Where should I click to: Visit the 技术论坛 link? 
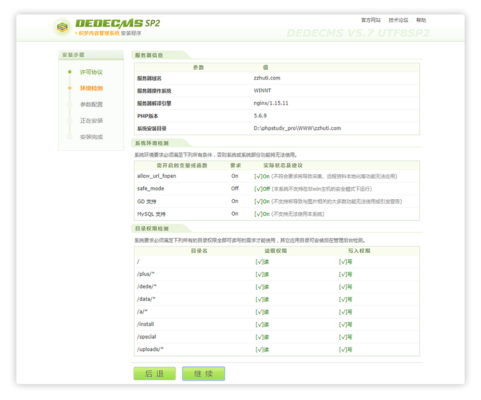click(x=398, y=20)
